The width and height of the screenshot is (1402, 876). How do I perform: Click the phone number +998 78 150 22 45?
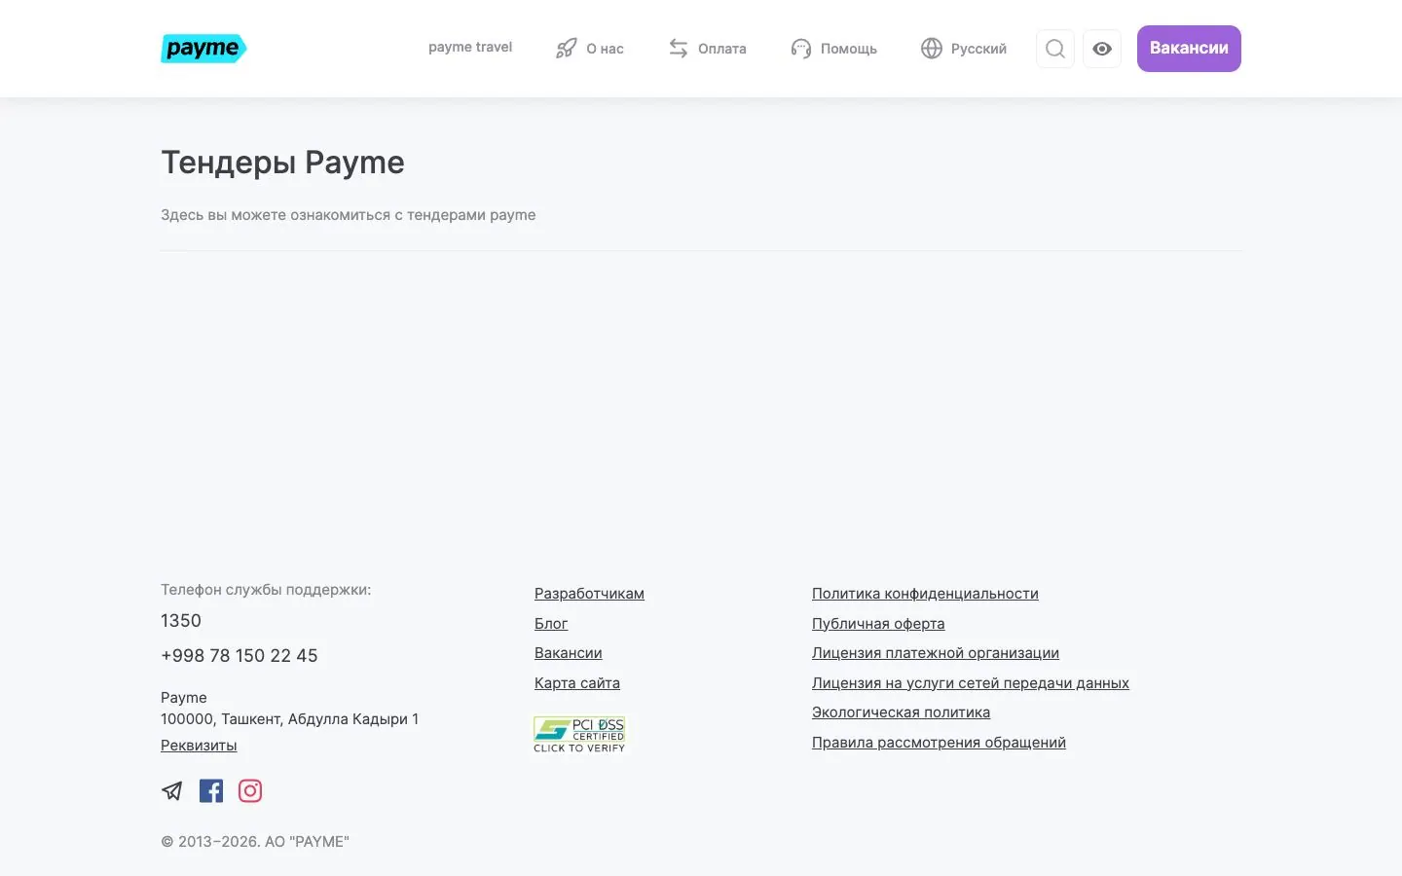(240, 656)
